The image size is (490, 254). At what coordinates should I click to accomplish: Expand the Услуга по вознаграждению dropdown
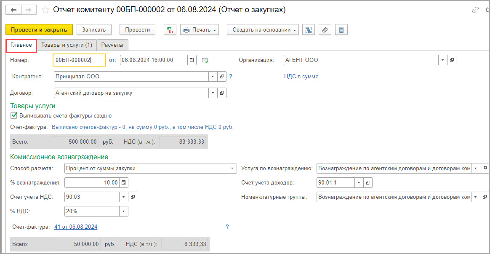[x=476, y=168]
